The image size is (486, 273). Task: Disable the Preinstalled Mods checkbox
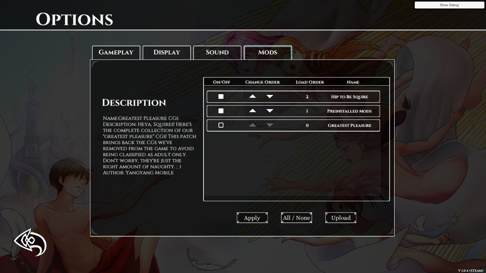tap(221, 111)
